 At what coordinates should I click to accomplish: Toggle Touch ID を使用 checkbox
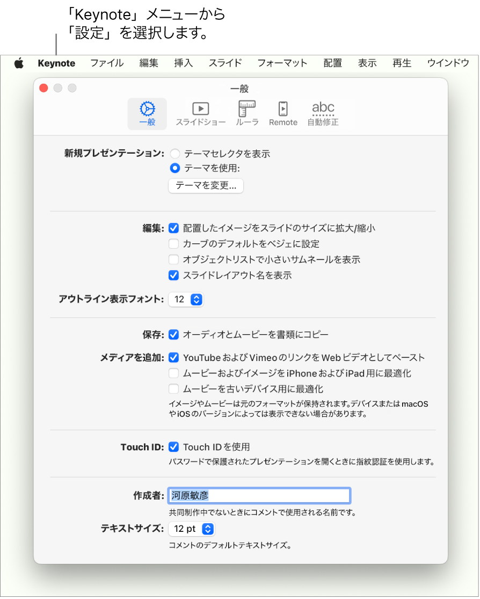pyautogui.click(x=174, y=447)
